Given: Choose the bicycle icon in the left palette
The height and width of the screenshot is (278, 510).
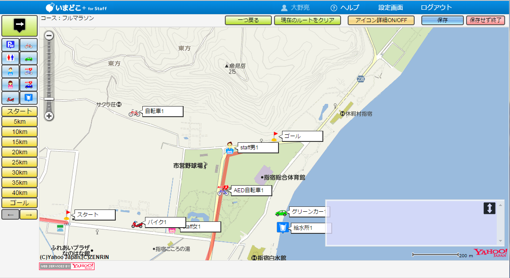Looking at the screenshot, I should [x=28, y=45].
